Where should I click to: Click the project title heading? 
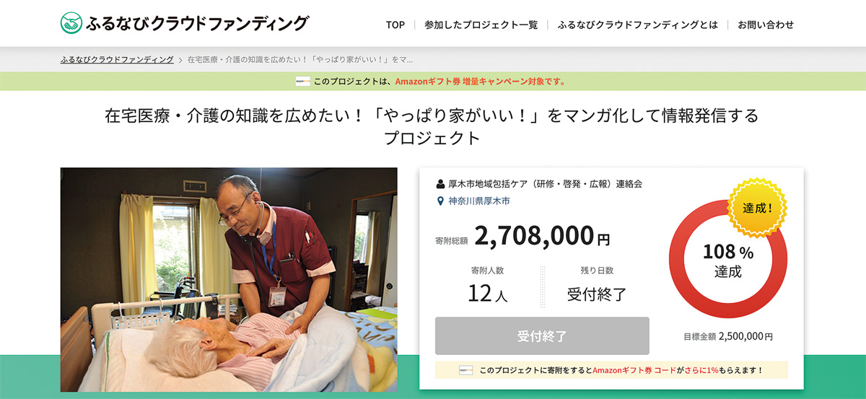[x=432, y=126]
